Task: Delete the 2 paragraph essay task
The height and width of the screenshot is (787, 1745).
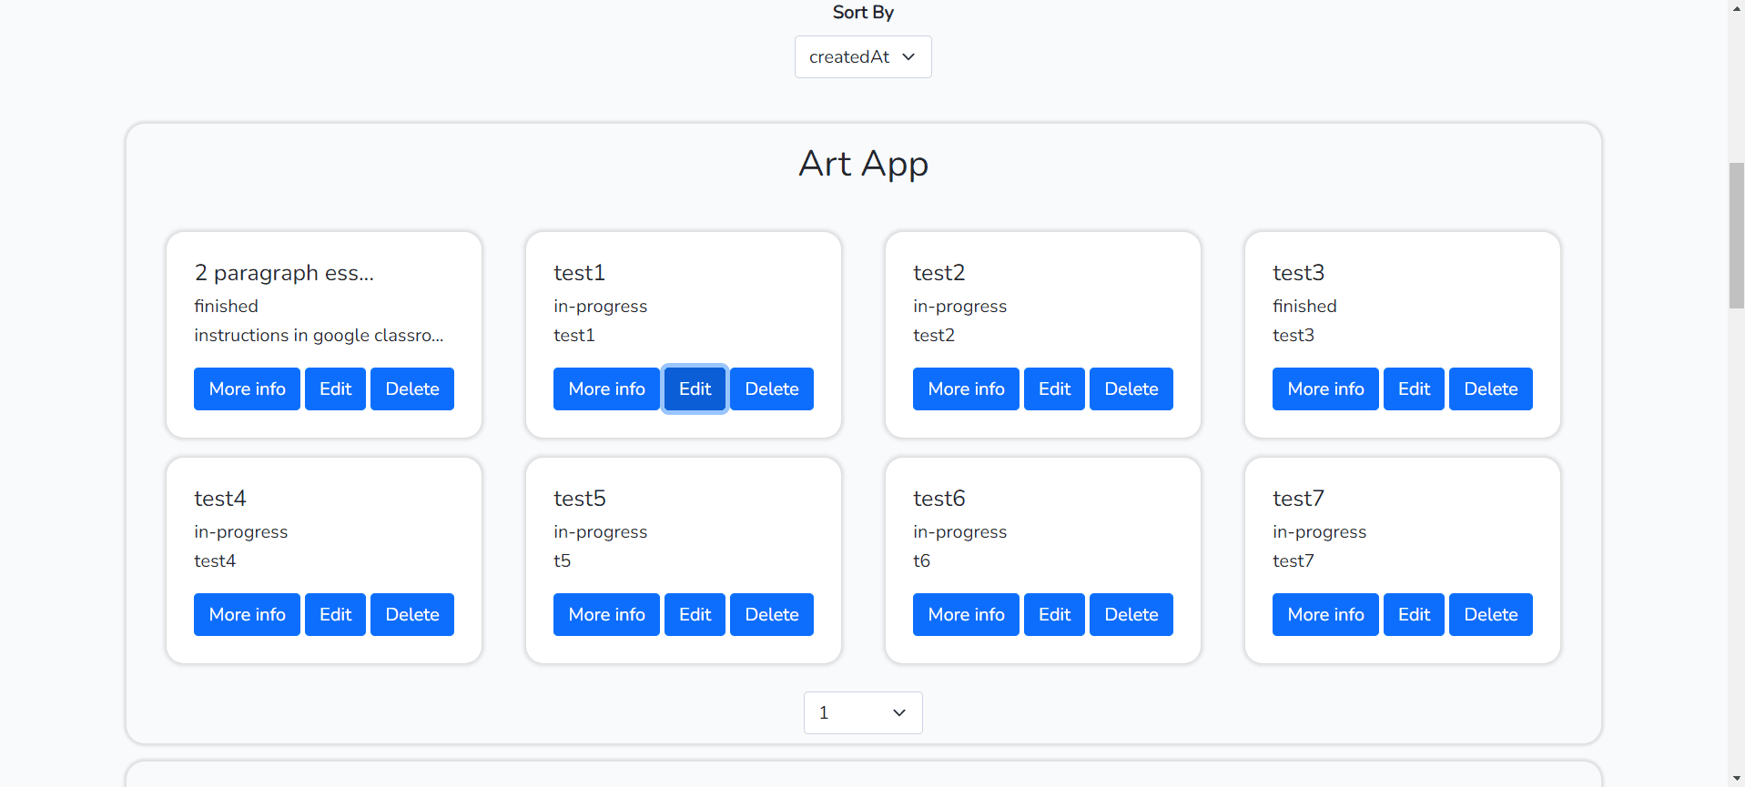Action: click(x=411, y=389)
